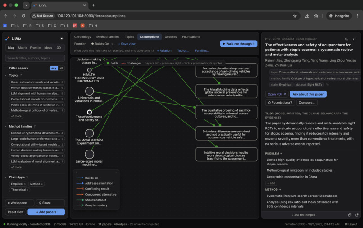The height and width of the screenshot is (228, 363).
Task: Switch to the 3D view tab
Action: click(x=59, y=48)
